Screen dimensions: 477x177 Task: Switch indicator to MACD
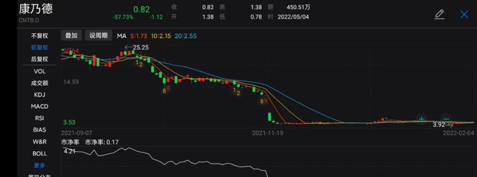click(x=40, y=106)
